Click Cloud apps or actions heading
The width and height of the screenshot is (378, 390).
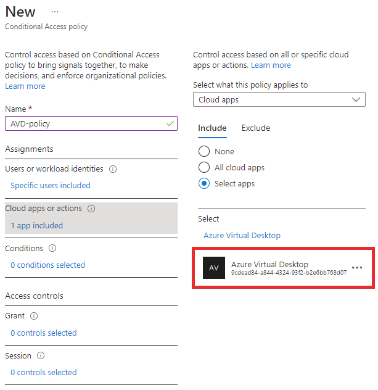tap(44, 209)
